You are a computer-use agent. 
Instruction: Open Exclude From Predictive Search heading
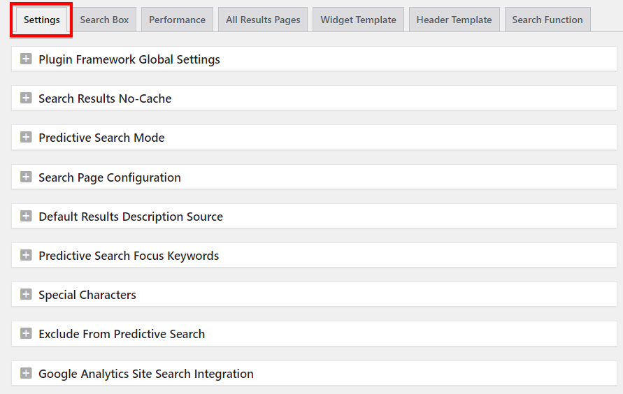pos(122,334)
